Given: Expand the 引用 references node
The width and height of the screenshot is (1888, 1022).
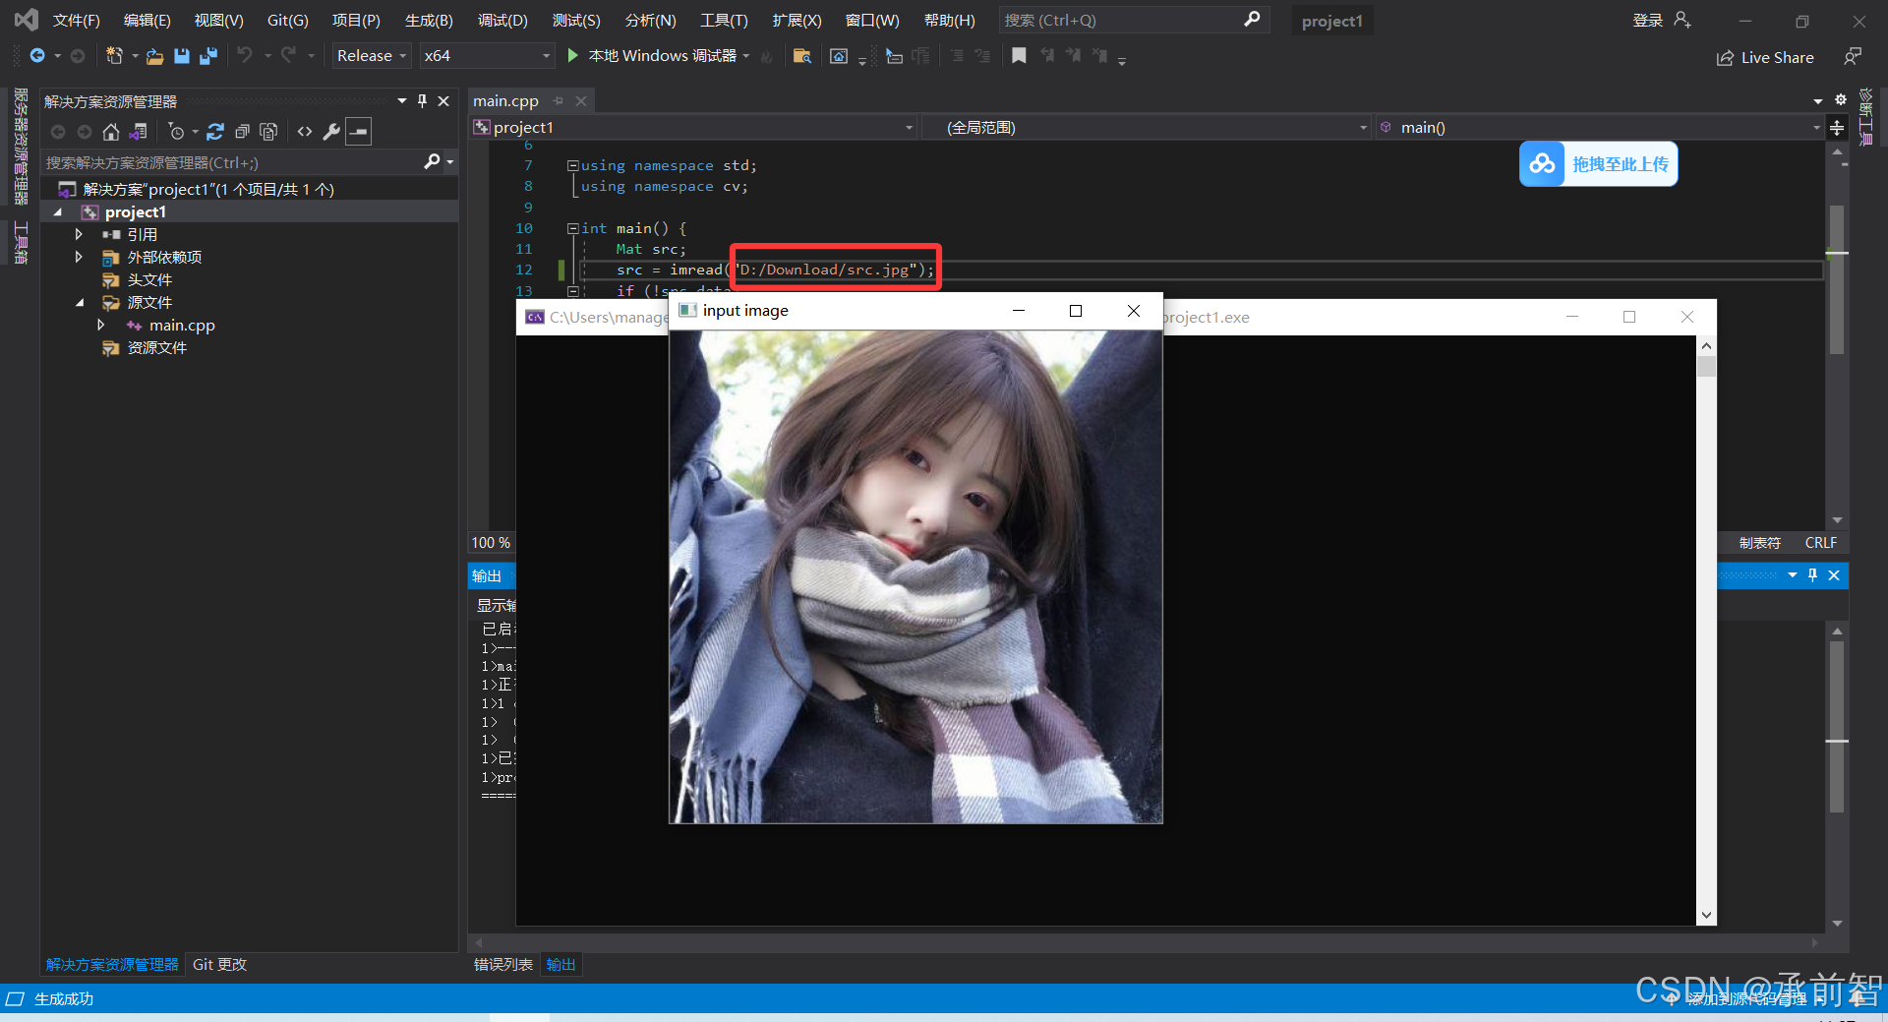Looking at the screenshot, I should click(79, 234).
